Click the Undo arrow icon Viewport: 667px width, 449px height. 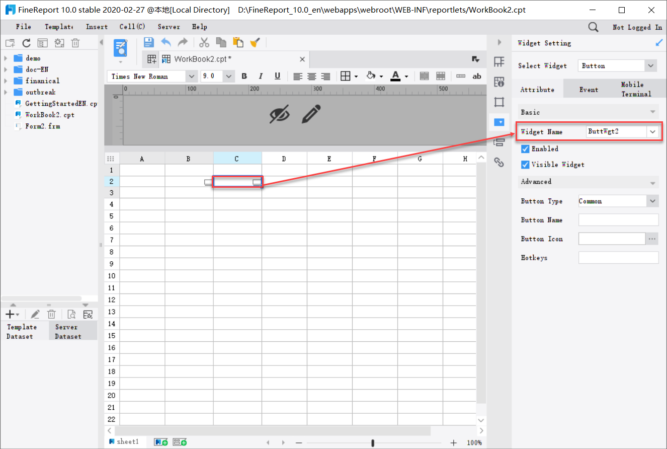pyautogui.click(x=166, y=42)
